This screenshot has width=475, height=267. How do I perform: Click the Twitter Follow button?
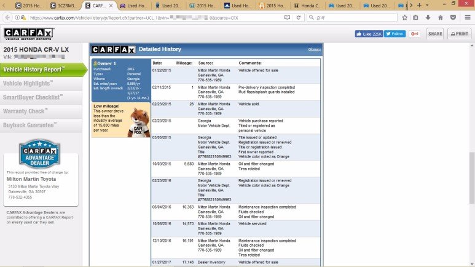click(x=395, y=34)
